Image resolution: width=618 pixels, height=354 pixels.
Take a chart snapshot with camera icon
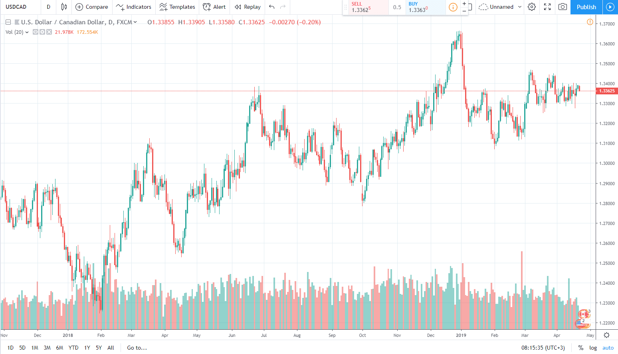[563, 7]
